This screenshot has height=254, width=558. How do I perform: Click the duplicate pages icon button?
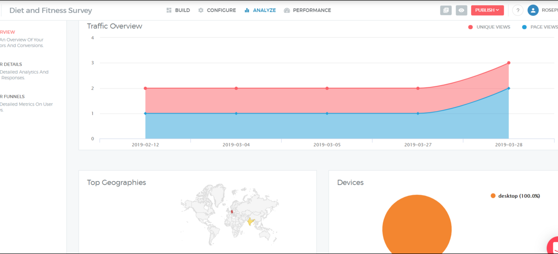[x=446, y=10]
